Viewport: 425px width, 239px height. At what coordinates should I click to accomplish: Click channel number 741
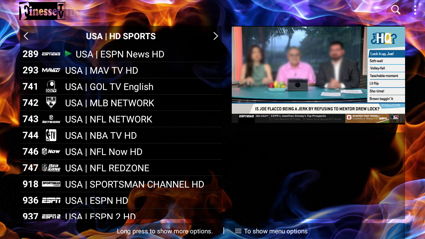(x=31, y=86)
